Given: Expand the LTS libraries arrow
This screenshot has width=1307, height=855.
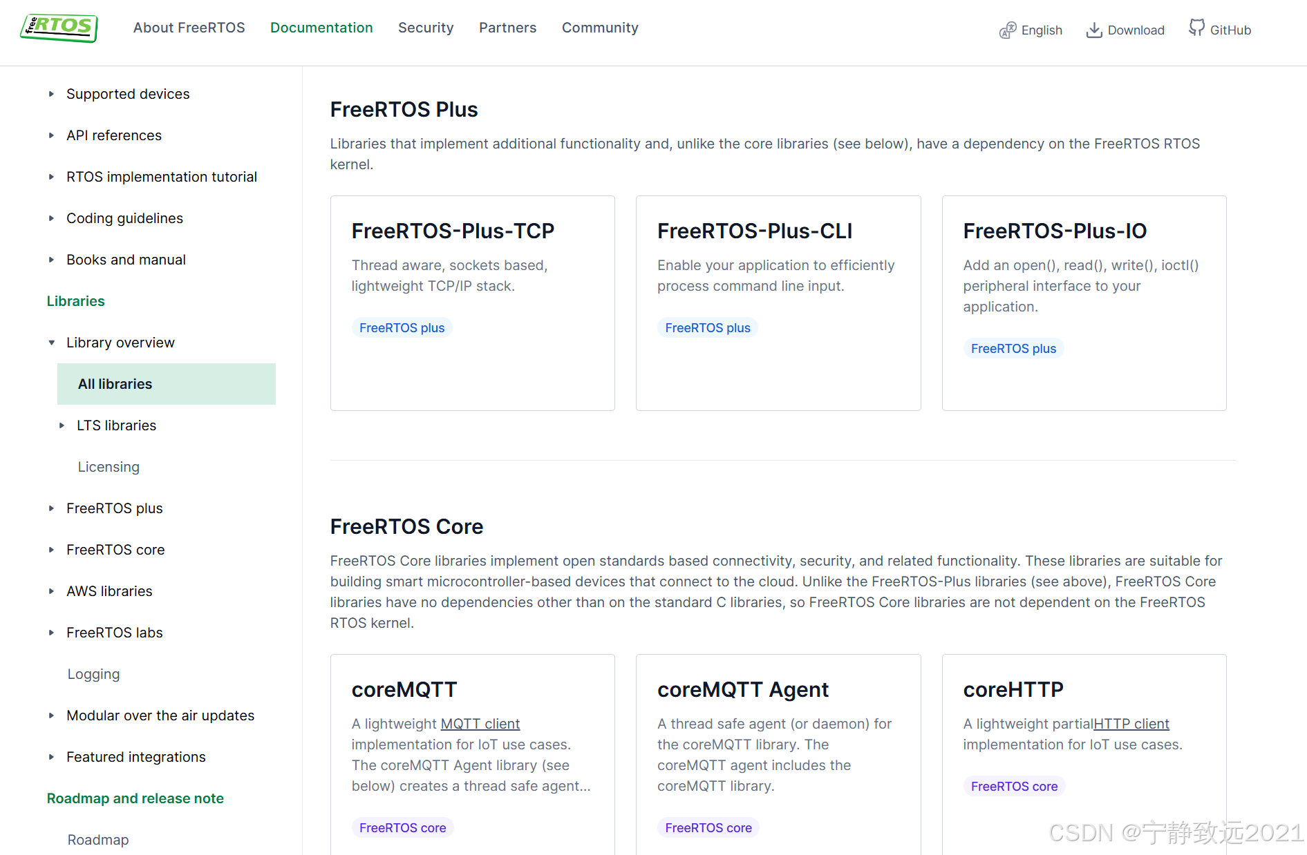Looking at the screenshot, I should [x=62, y=425].
